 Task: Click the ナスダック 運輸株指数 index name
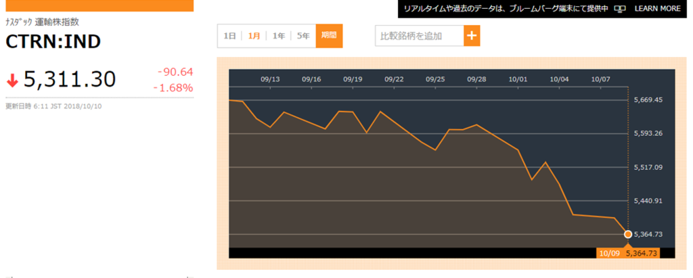click(x=43, y=22)
